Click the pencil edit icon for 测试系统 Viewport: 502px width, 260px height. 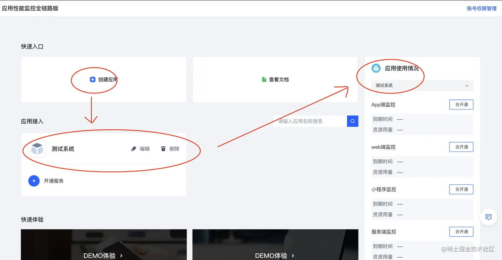point(133,149)
